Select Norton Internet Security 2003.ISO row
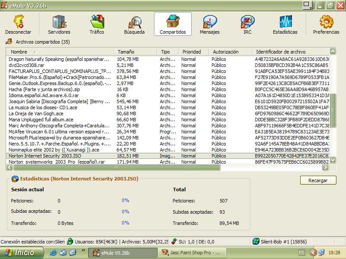Screen dimensions: 346x259 pyautogui.click(x=168, y=156)
